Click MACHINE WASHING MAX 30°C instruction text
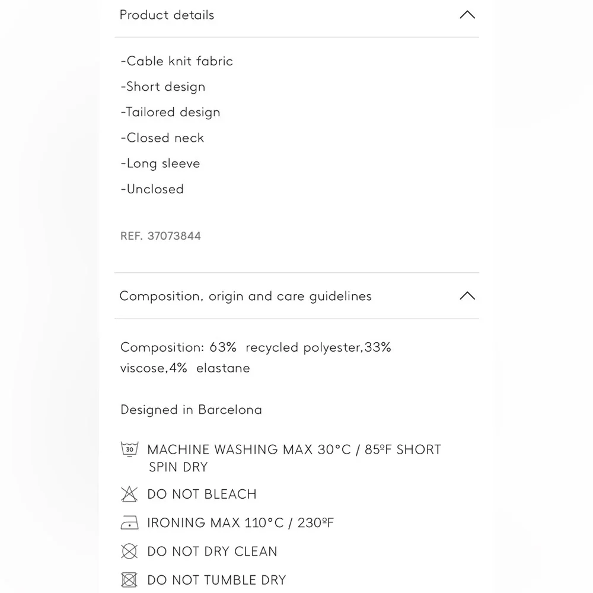The height and width of the screenshot is (593, 593). [x=249, y=449]
